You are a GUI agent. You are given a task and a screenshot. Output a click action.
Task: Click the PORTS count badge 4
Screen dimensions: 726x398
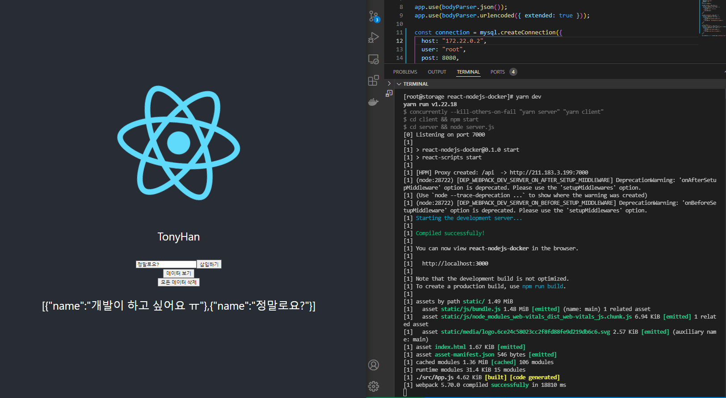[513, 72]
